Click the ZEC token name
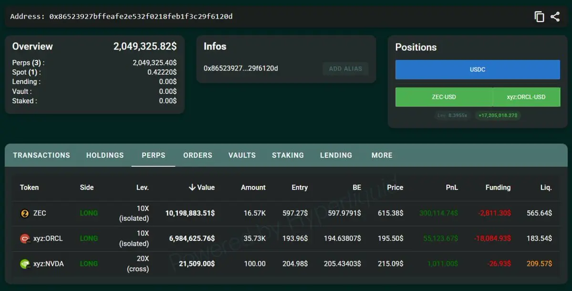This screenshot has height=291, width=572. pos(40,213)
